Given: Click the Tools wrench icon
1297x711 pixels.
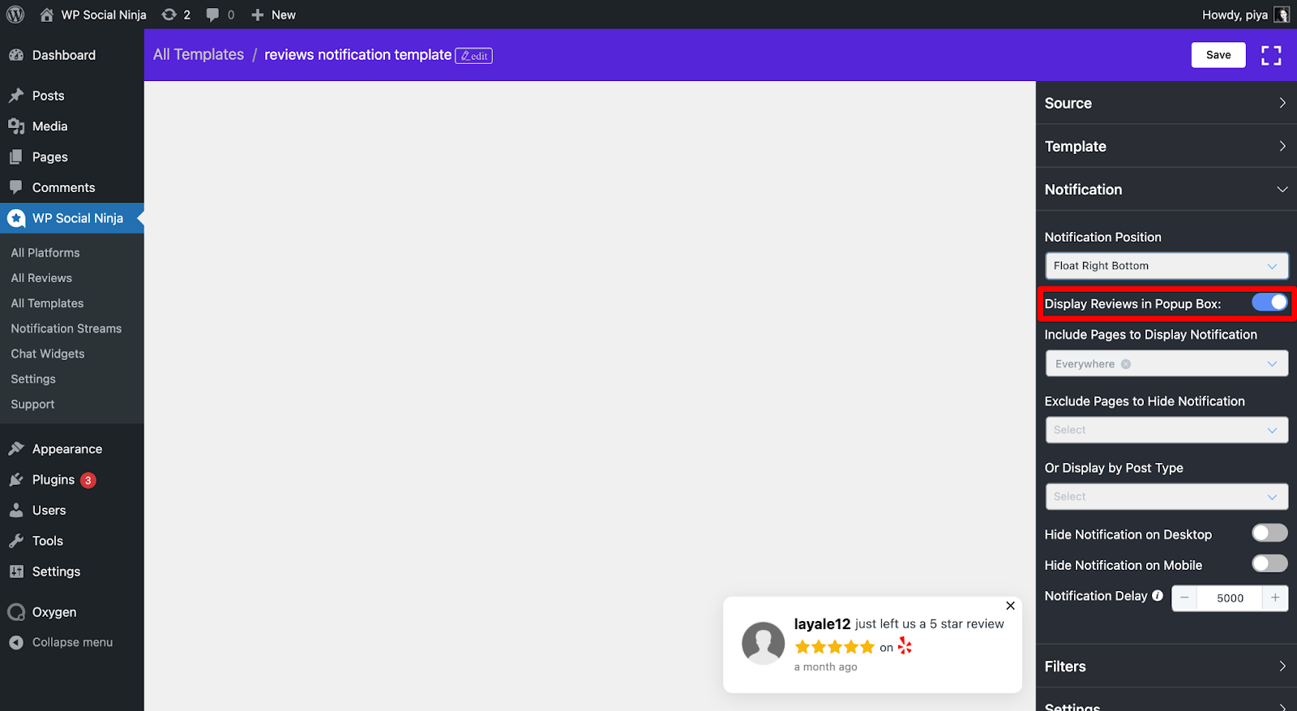Looking at the screenshot, I should click(x=16, y=541).
